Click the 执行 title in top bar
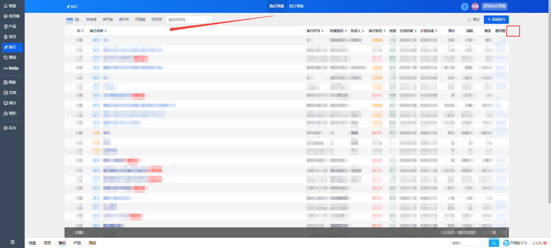 coord(72,7)
